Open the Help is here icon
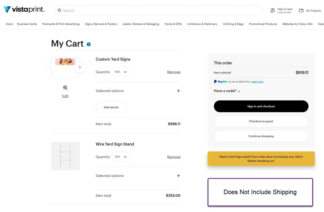 (x=273, y=11)
